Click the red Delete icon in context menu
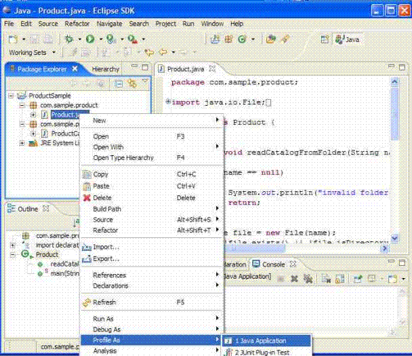This screenshot has width=412, height=356. [x=87, y=198]
